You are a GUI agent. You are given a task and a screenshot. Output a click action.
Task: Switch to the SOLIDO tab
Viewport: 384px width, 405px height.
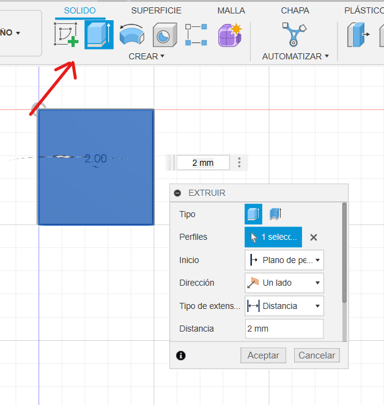coord(79,10)
